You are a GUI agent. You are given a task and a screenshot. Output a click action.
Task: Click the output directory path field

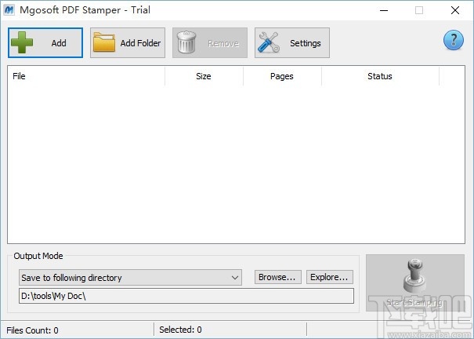click(186, 296)
